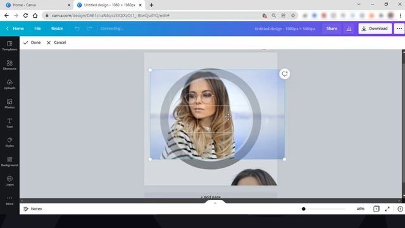This screenshot has width=405, height=228.
Task: Open the three-dot more menu in header
Action: tap(399, 28)
